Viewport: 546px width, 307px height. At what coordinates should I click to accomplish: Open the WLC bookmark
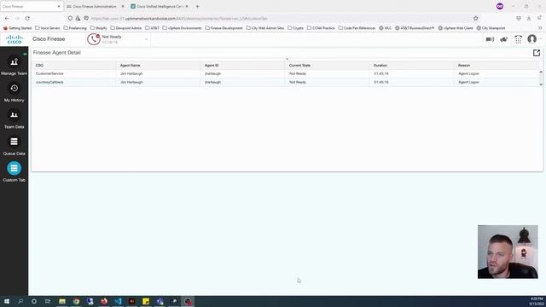click(385, 28)
